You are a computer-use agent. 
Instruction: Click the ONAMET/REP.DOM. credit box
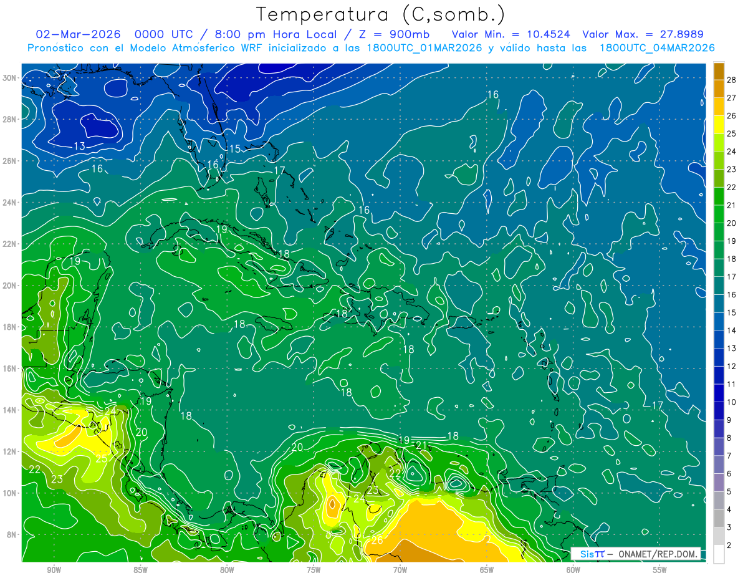pos(635,554)
